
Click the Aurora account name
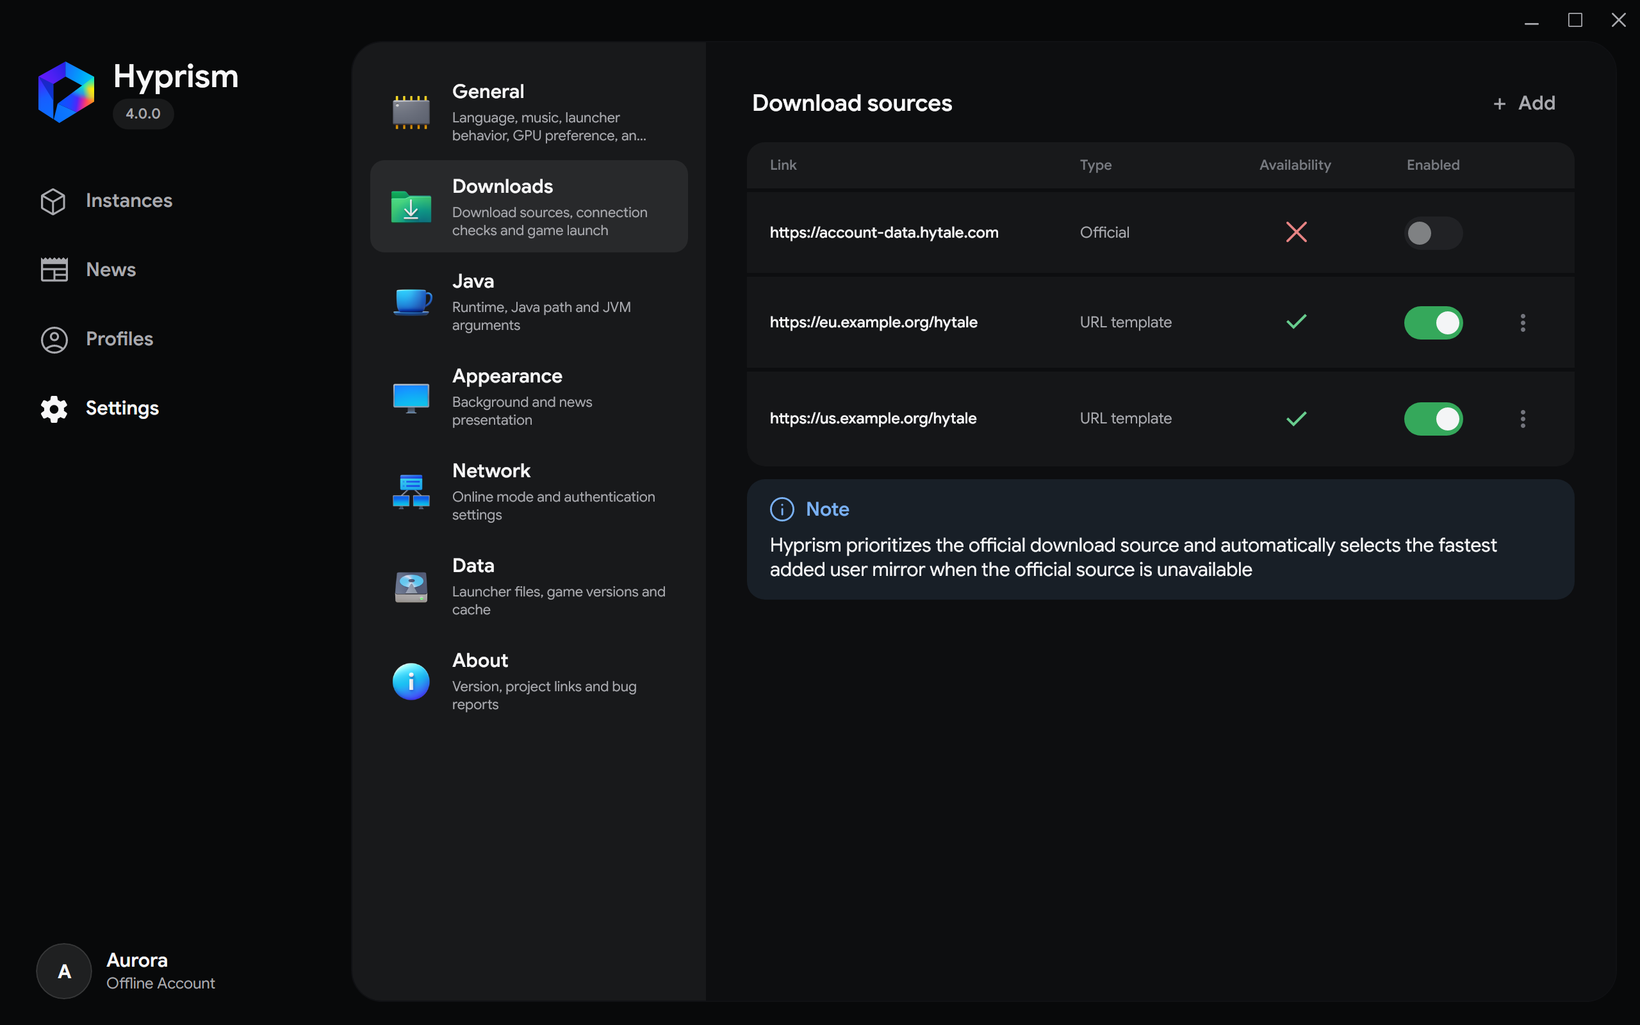(137, 960)
